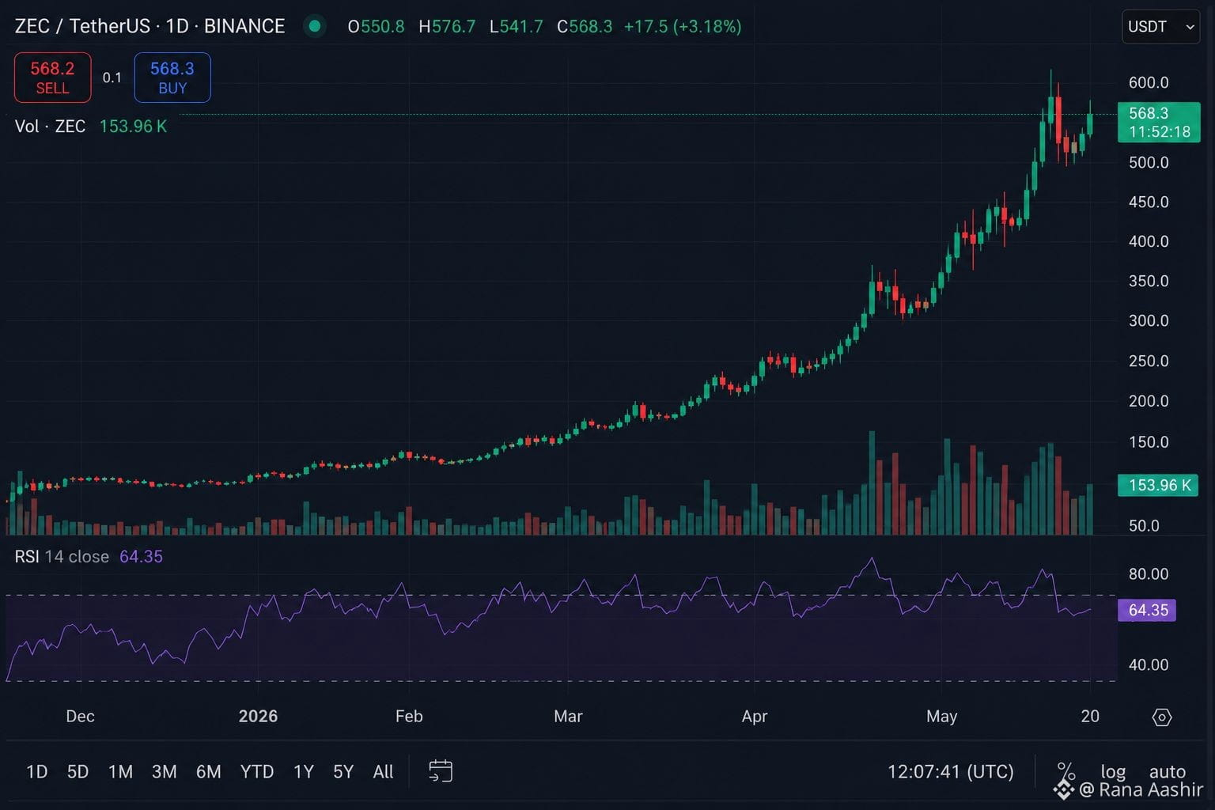Select the 1M time range
Viewport: 1215px width, 810px height.
click(120, 771)
